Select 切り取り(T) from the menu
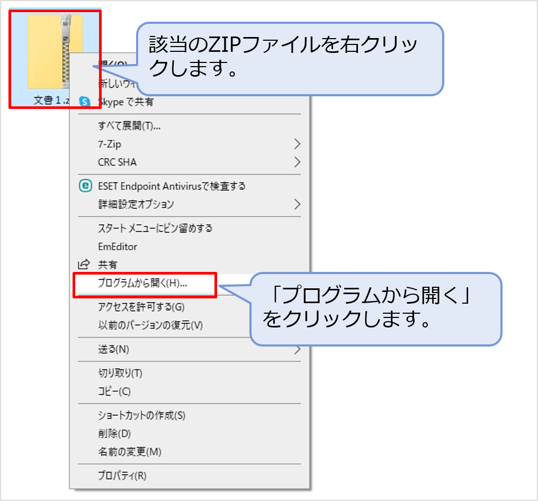The image size is (538, 501). (120, 374)
